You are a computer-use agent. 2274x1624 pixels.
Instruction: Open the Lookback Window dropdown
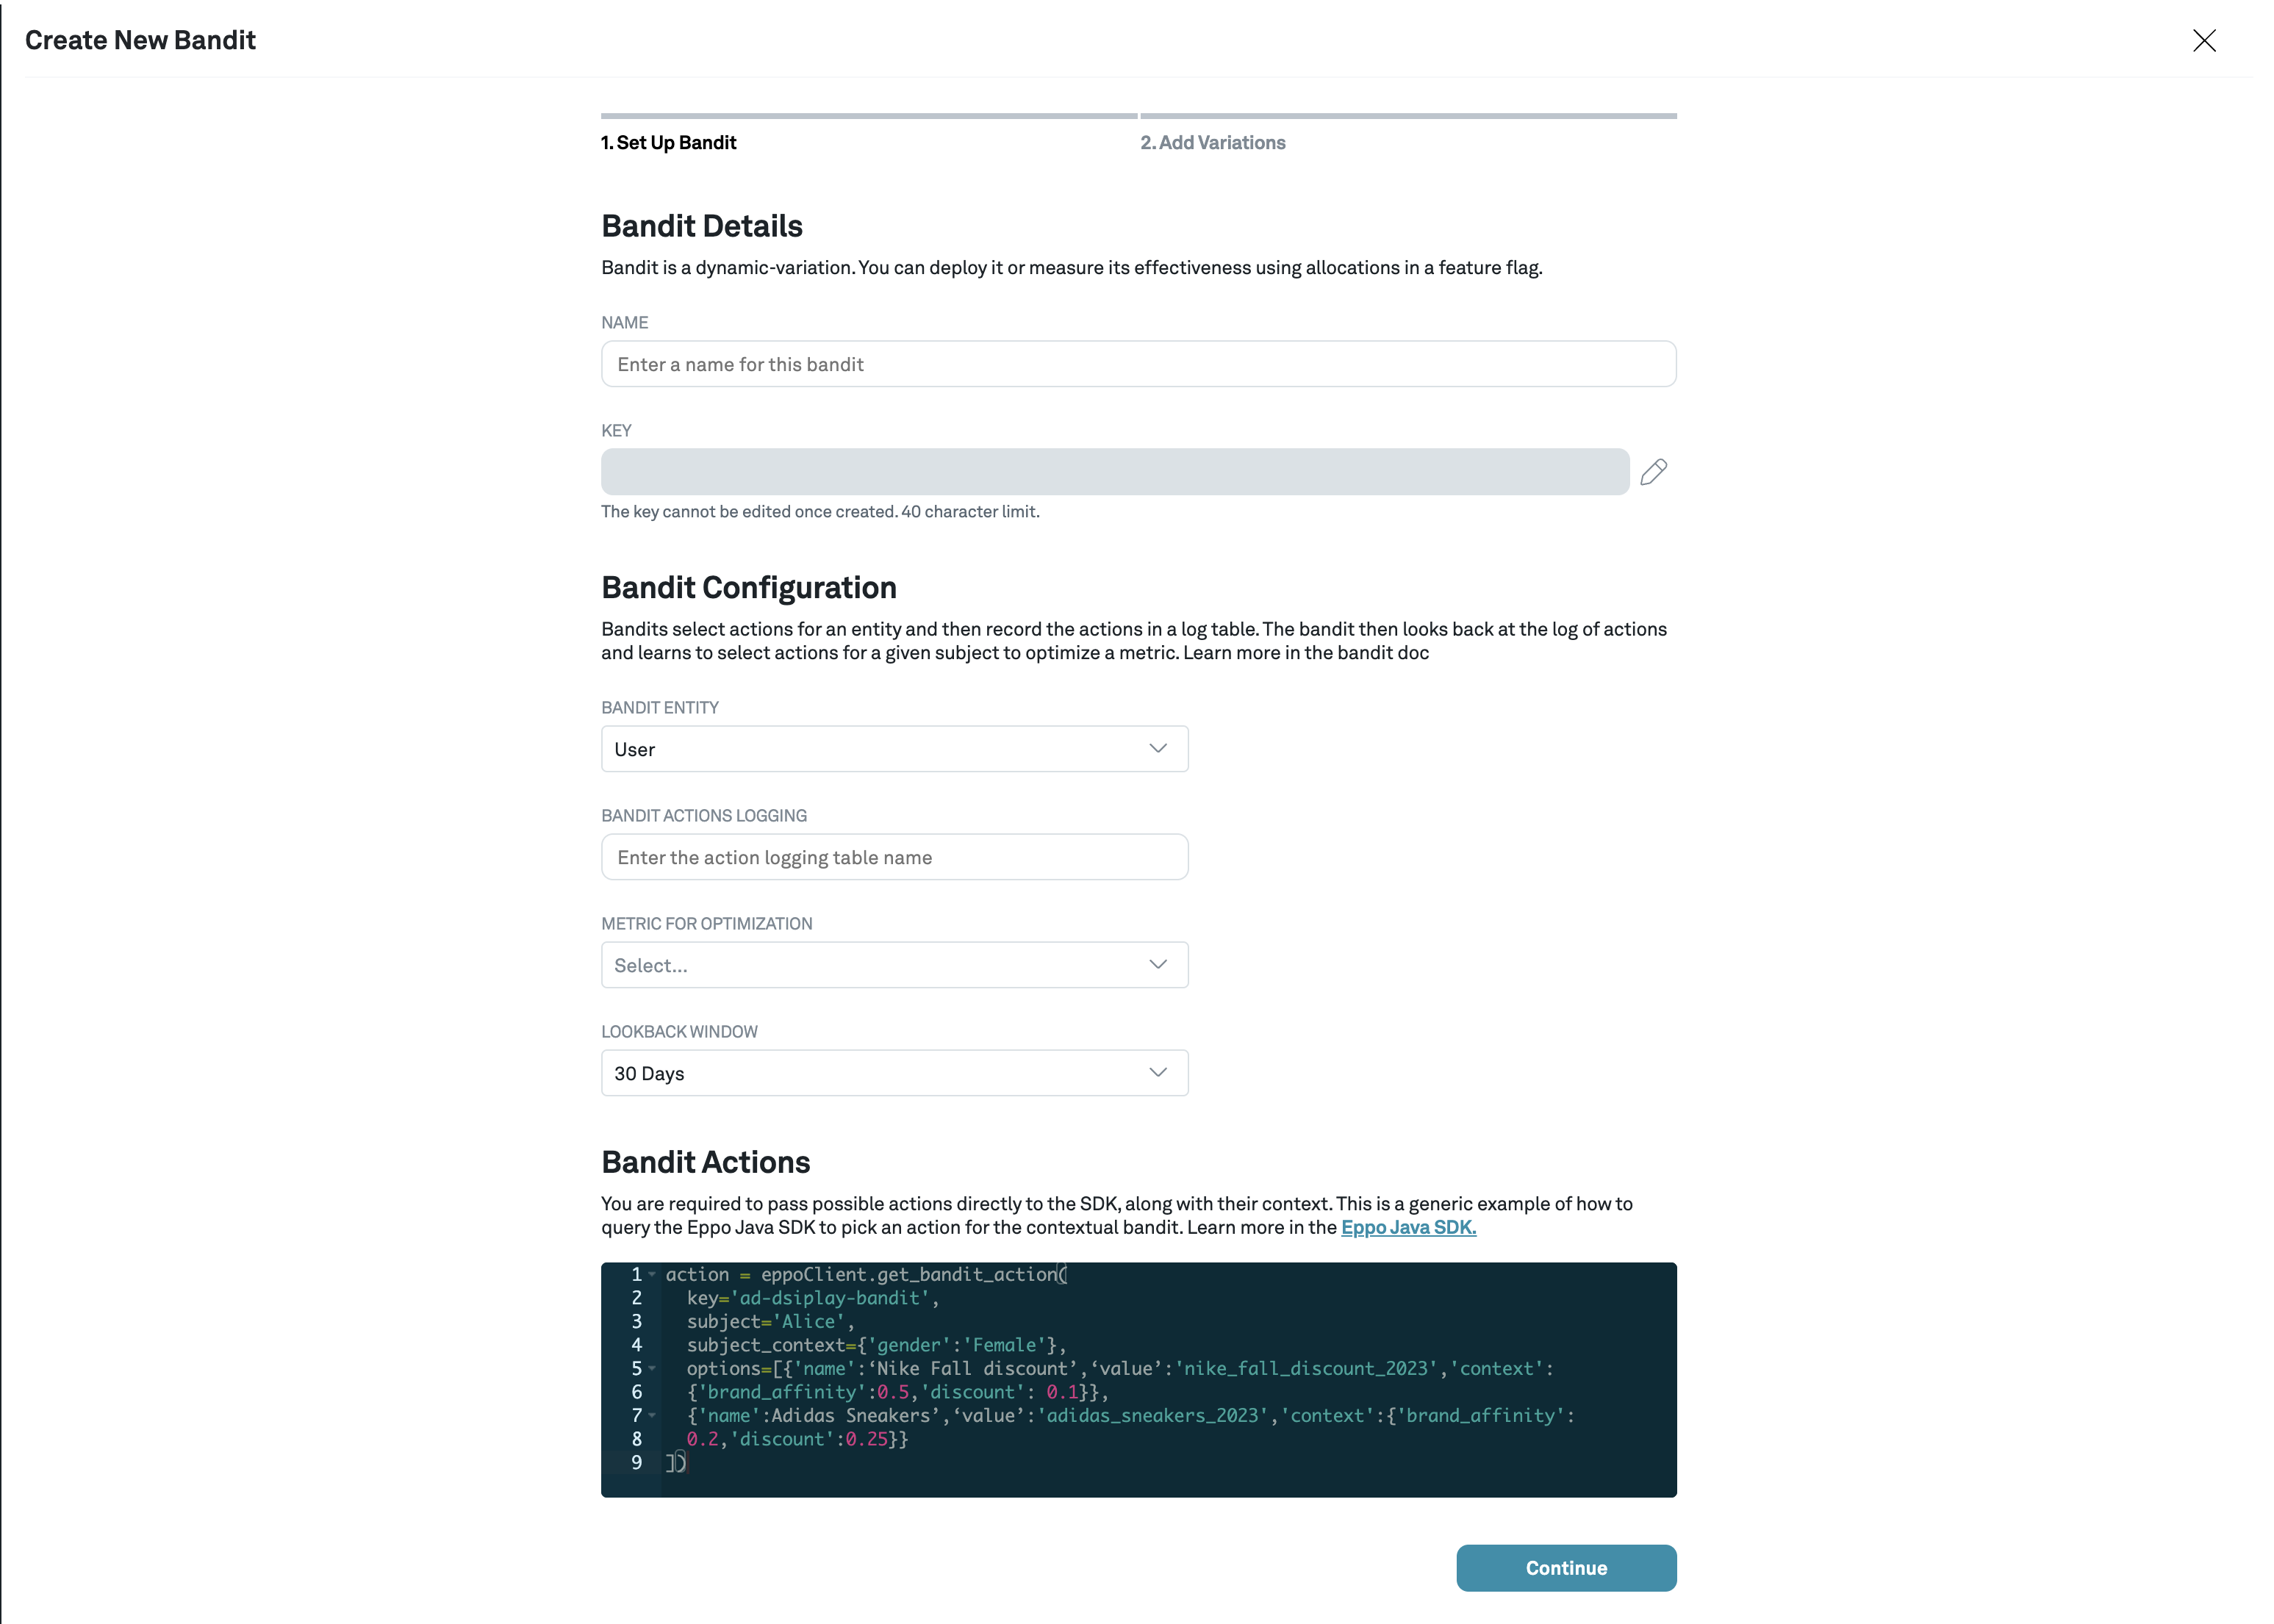(x=894, y=1073)
